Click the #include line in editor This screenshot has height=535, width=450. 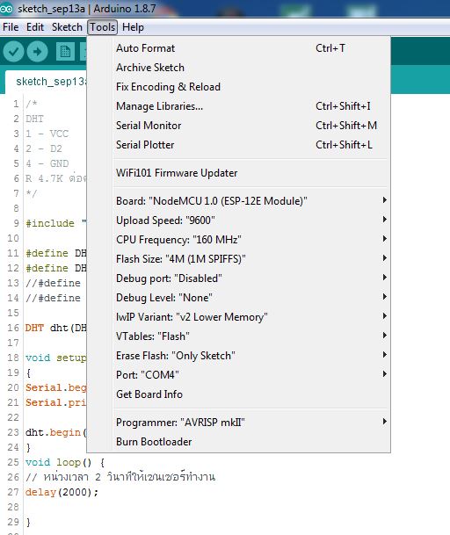click(x=56, y=223)
